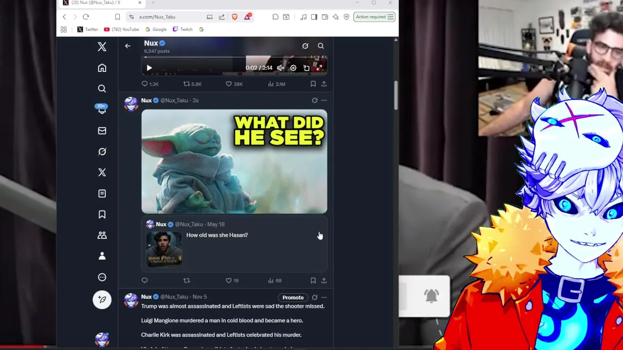Viewport: 623px width, 350px height.
Task: Click the page vertical scrollbar thumb
Action: [x=396, y=95]
